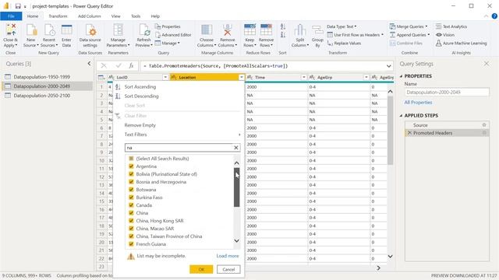Image resolution: width=499 pixels, height=280 pixels.
Task: Click the Refresh Preview icon
Action: pos(143,30)
